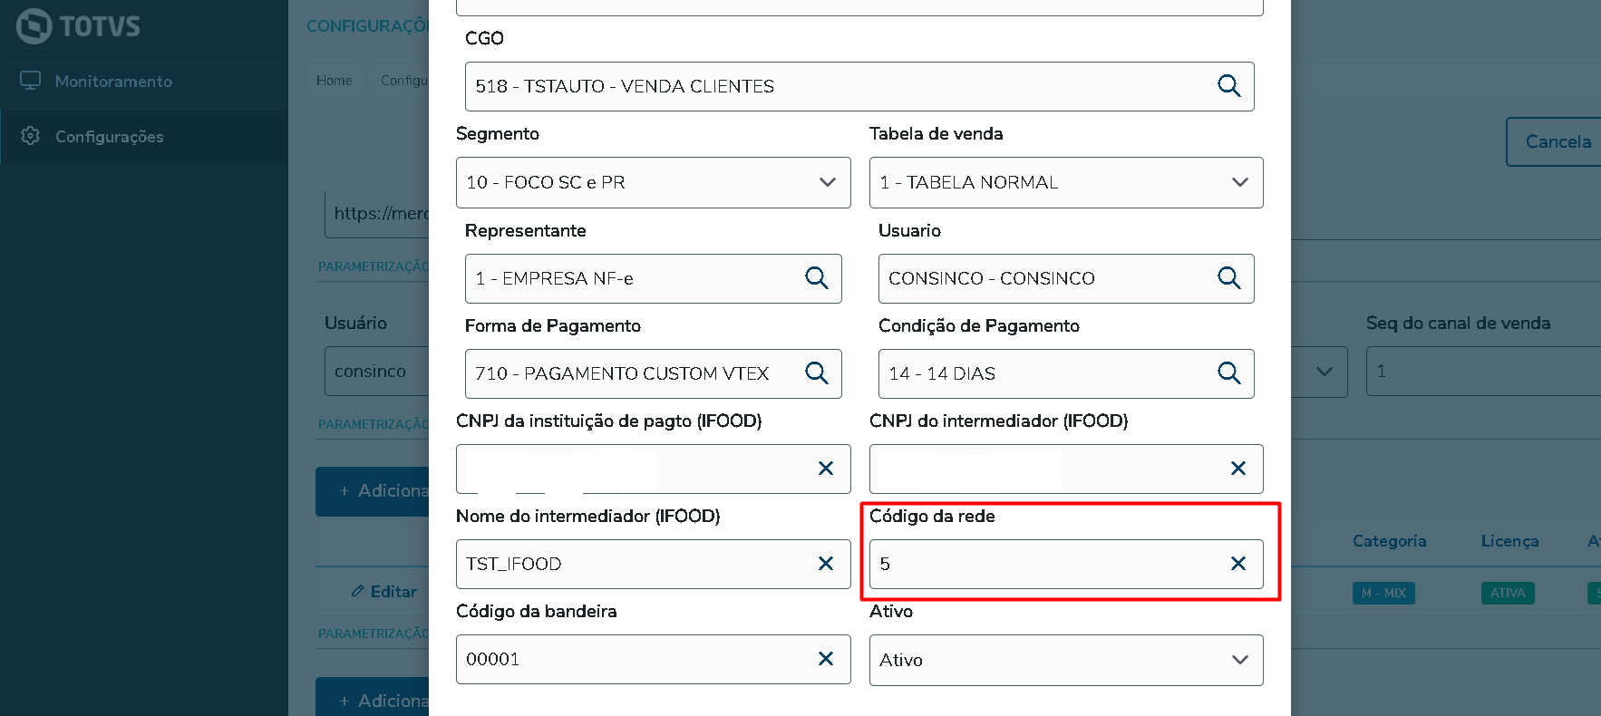This screenshot has width=1601, height=716.
Task: Clear CNPJ da instituição de pagto field
Action: (x=825, y=469)
